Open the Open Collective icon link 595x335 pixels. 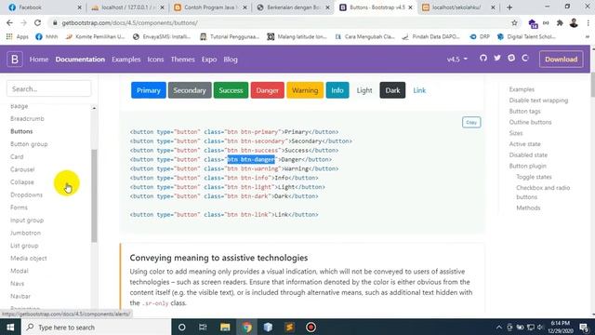coord(525,58)
